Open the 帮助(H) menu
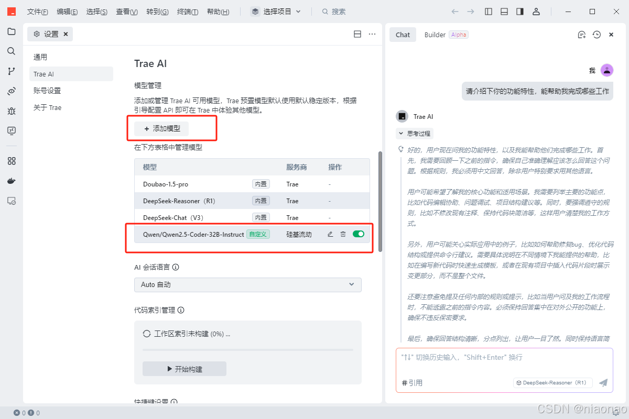 tap(218, 12)
